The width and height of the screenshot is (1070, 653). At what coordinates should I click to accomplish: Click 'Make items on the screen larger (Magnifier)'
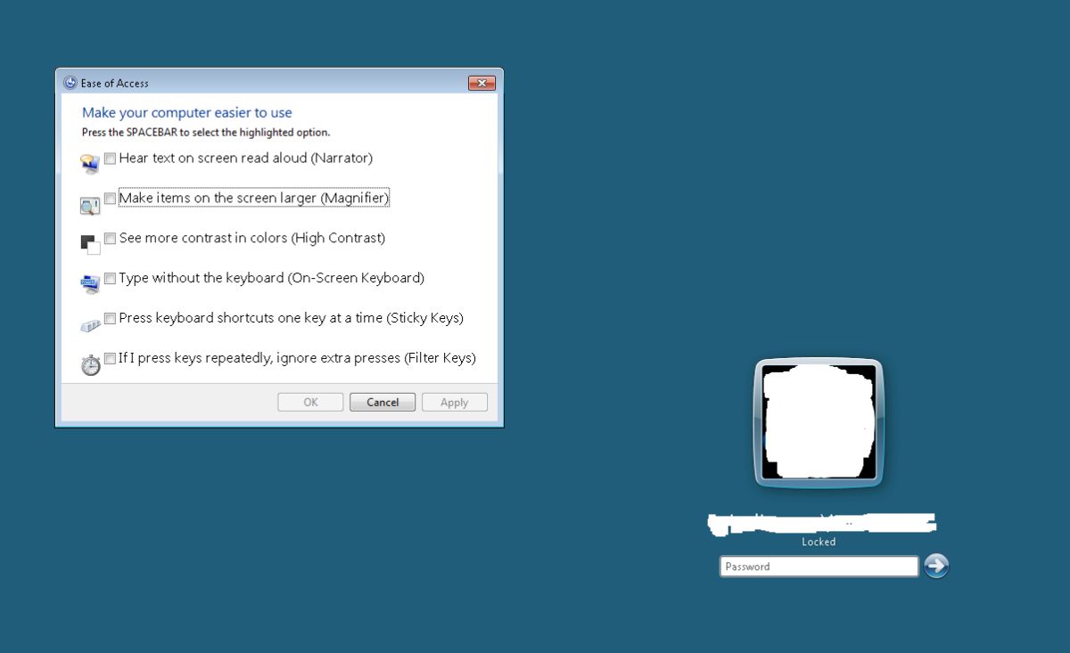pos(254,199)
